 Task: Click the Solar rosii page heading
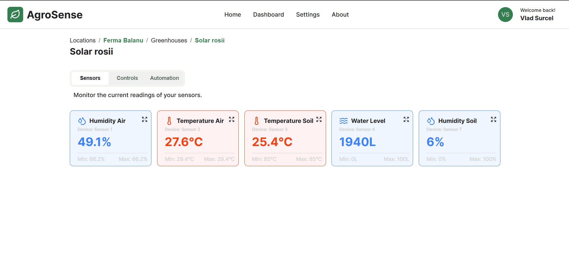pos(91,52)
